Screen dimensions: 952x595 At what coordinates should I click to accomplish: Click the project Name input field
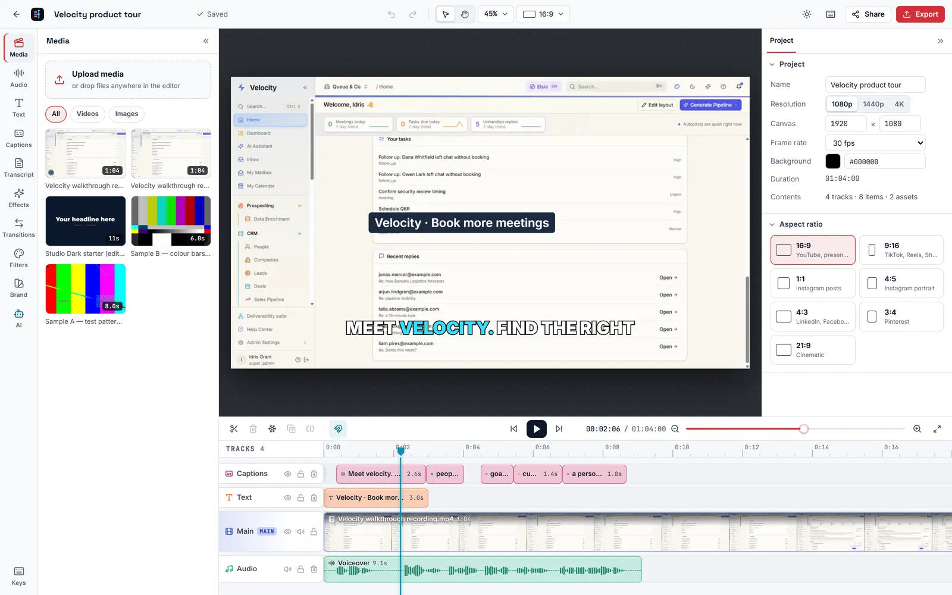tap(875, 84)
